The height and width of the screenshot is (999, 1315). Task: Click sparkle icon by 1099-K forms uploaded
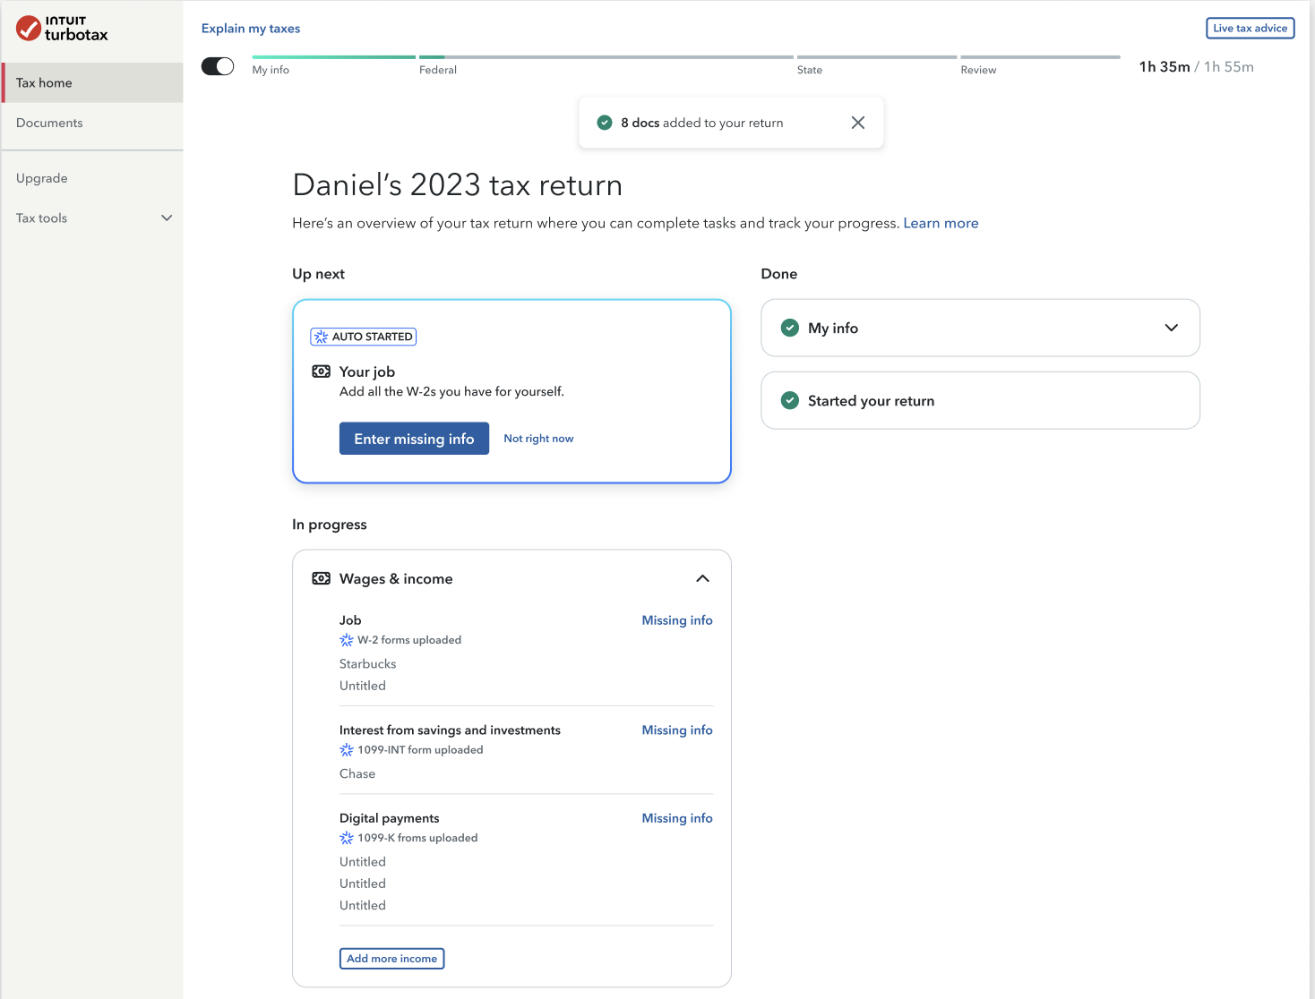tap(347, 838)
